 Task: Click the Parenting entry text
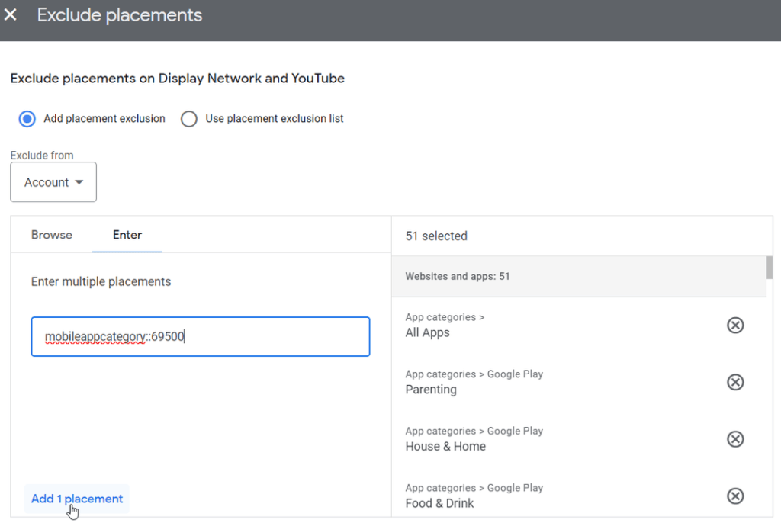point(431,390)
